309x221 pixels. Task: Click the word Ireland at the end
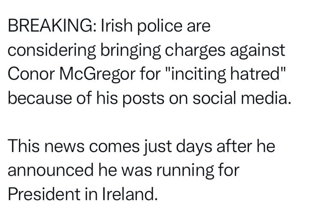point(128,194)
